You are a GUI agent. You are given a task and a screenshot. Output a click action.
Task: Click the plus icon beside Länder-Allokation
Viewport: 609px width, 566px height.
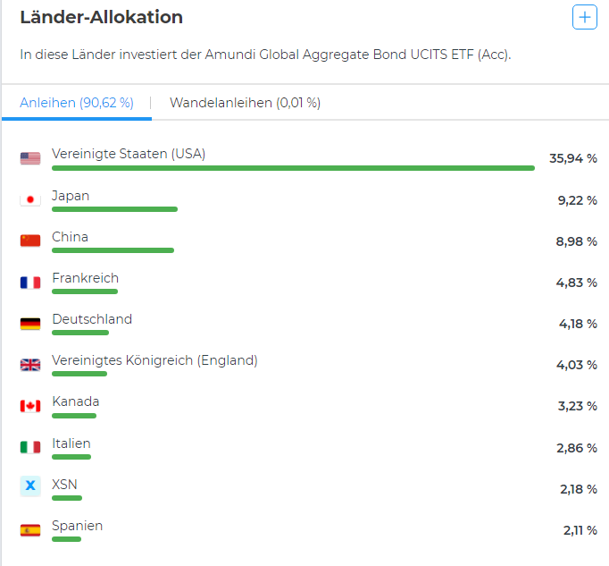[x=585, y=17]
